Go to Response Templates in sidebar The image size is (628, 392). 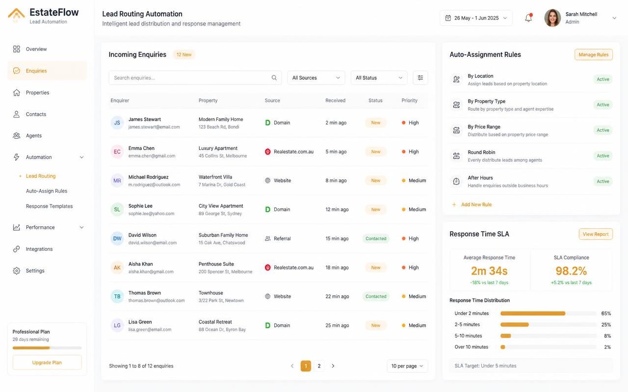click(49, 206)
